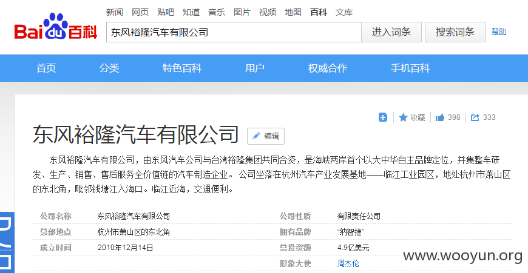Open the 网页 top link

(140, 13)
